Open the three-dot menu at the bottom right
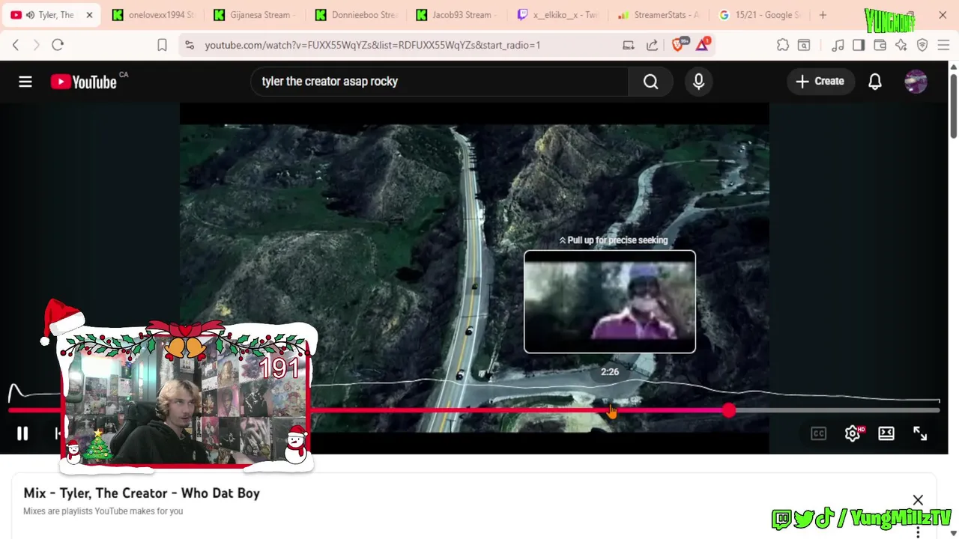 click(918, 532)
